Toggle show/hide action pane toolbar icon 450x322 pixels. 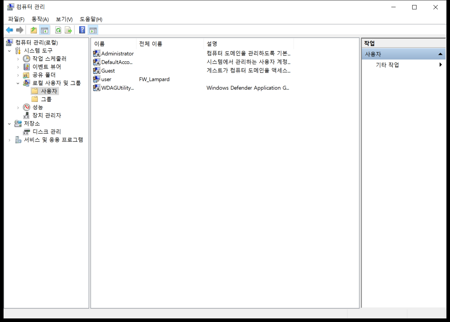pyautogui.click(x=93, y=30)
